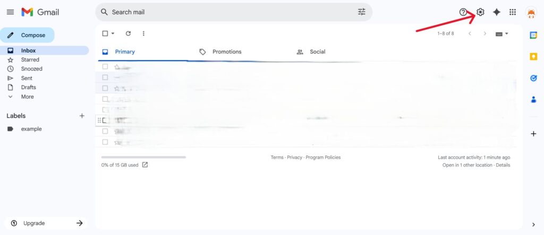Open the Google apps grid
The image size is (544, 235).
pyautogui.click(x=513, y=12)
